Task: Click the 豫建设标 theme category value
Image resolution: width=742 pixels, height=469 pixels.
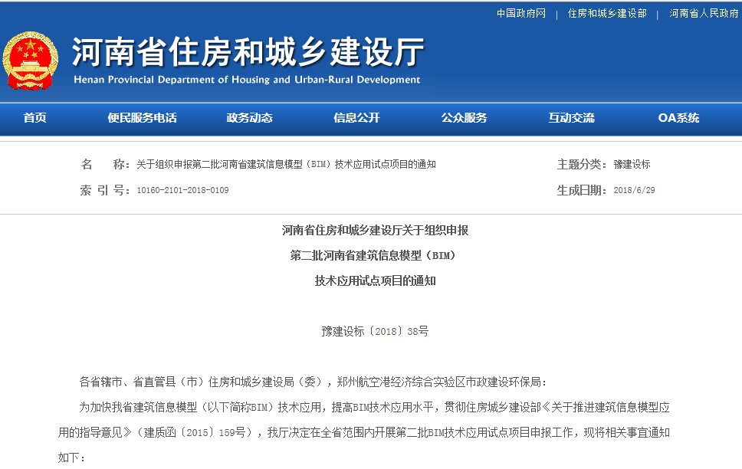Action: pyautogui.click(x=632, y=165)
